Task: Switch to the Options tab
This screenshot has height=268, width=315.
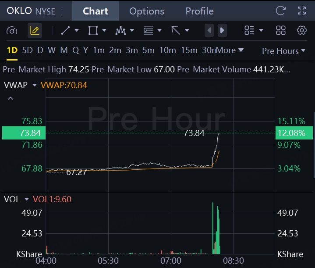Action: [x=147, y=11]
